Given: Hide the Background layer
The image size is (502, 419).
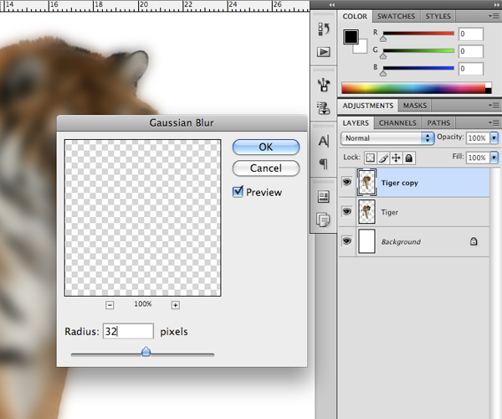Looking at the screenshot, I should pyautogui.click(x=346, y=241).
